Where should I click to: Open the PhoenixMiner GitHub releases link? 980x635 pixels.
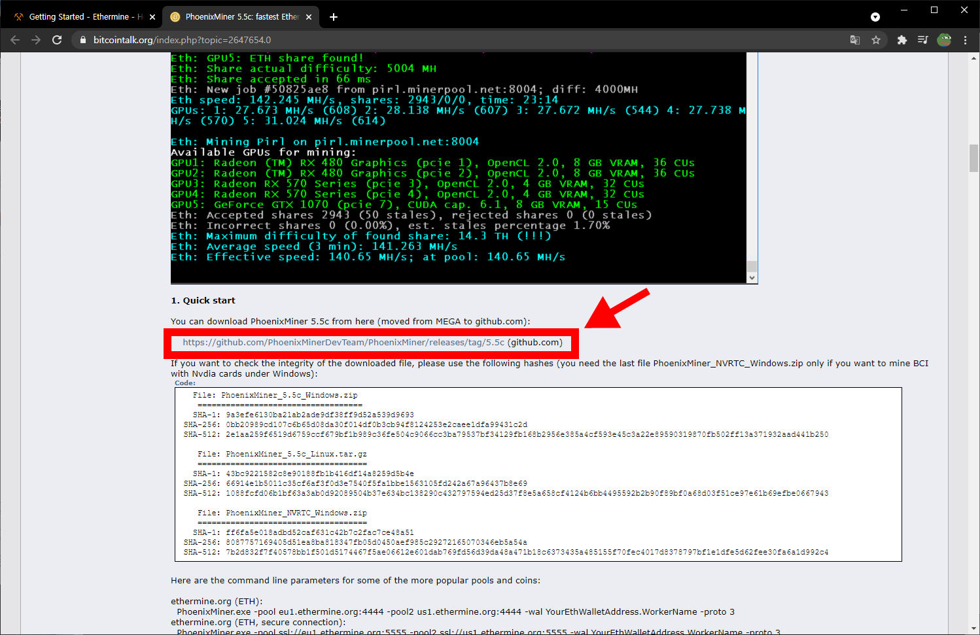[343, 342]
